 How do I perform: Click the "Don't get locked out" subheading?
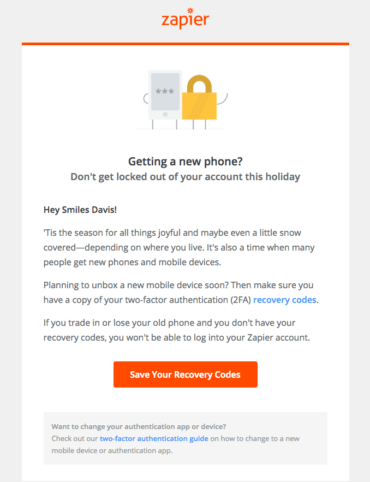pyautogui.click(x=186, y=177)
